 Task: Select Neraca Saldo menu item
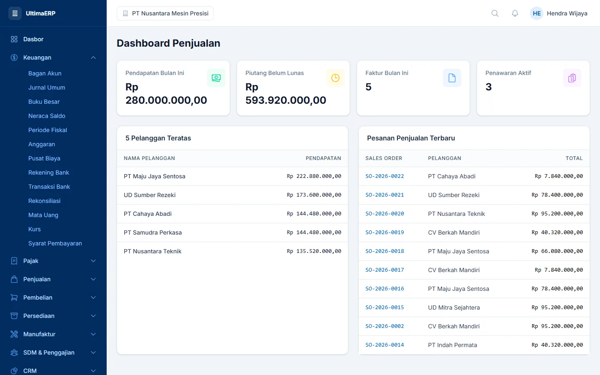pyautogui.click(x=47, y=116)
